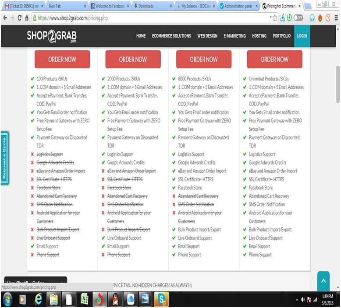341x308 pixels.
Task: Open the picture viewer taskbar icon
Action: pos(145,299)
